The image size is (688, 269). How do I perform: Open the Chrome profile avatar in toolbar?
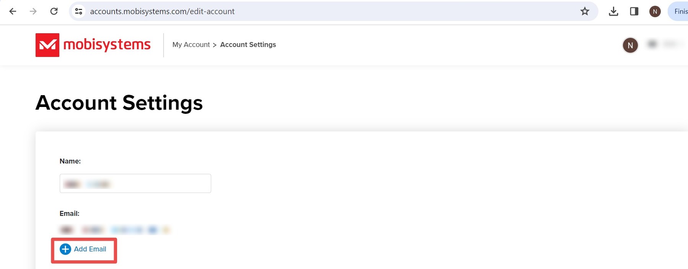click(x=655, y=11)
